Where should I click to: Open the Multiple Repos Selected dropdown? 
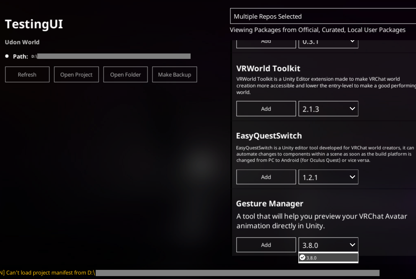(323, 16)
